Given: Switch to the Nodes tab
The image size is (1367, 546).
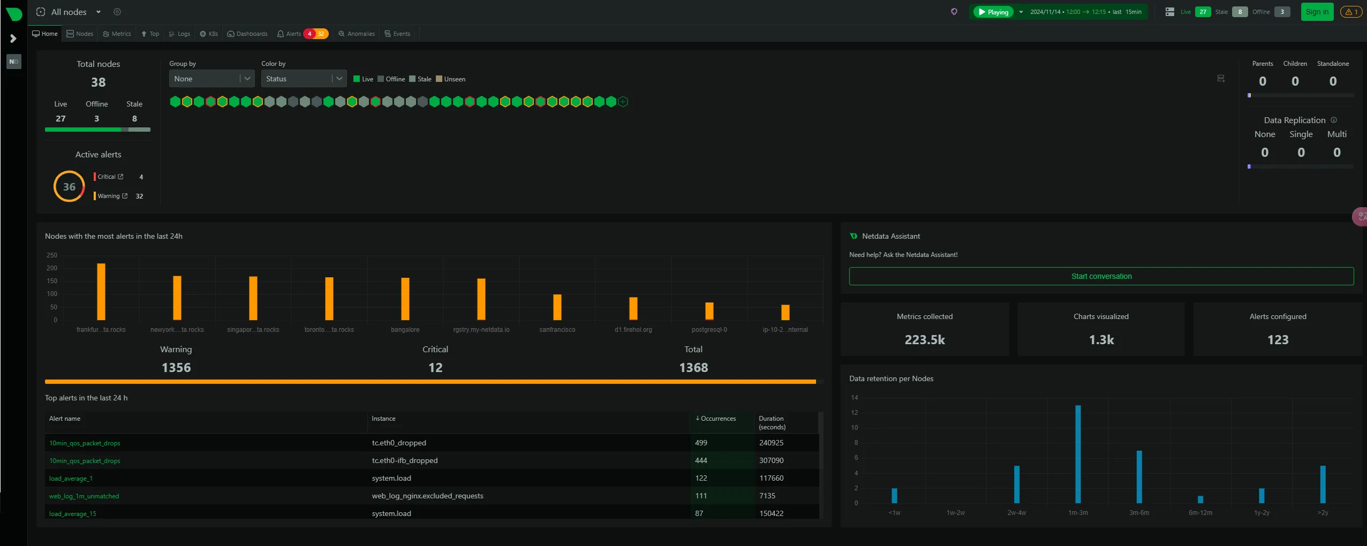Looking at the screenshot, I should pos(80,34).
